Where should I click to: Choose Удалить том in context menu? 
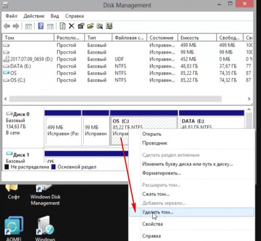click(191, 212)
